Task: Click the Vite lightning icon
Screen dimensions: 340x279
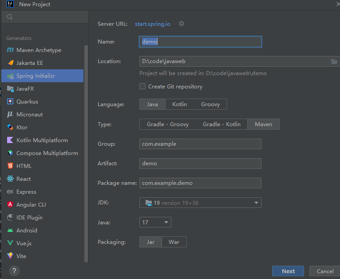Action: tap(10, 256)
